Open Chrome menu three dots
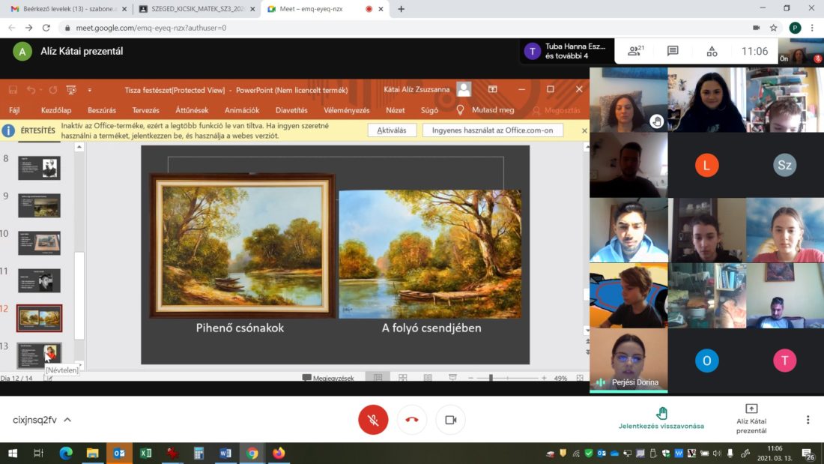The width and height of the screenshot is (824, 464). click(812, 28)
